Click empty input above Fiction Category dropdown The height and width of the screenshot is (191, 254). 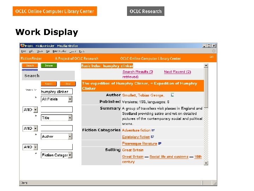(x=57, y=147)
